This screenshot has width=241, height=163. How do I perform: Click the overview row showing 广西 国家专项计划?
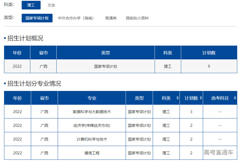click(106, 66)
